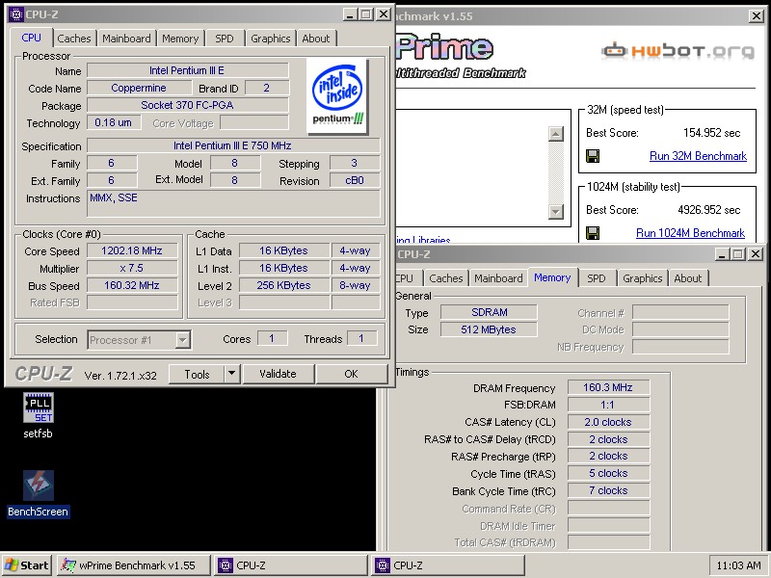Screen dimensions: 771x578
Task: Click the Code Name value Coppermine
Action: (139, 88)
